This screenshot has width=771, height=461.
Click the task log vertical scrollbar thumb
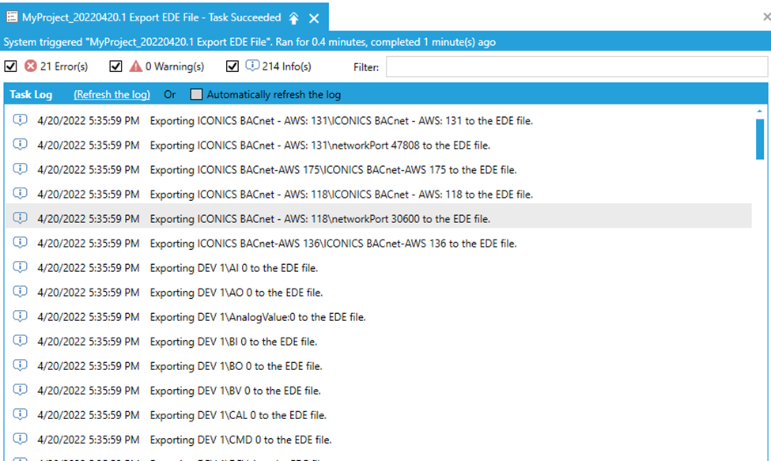point(760,139)
